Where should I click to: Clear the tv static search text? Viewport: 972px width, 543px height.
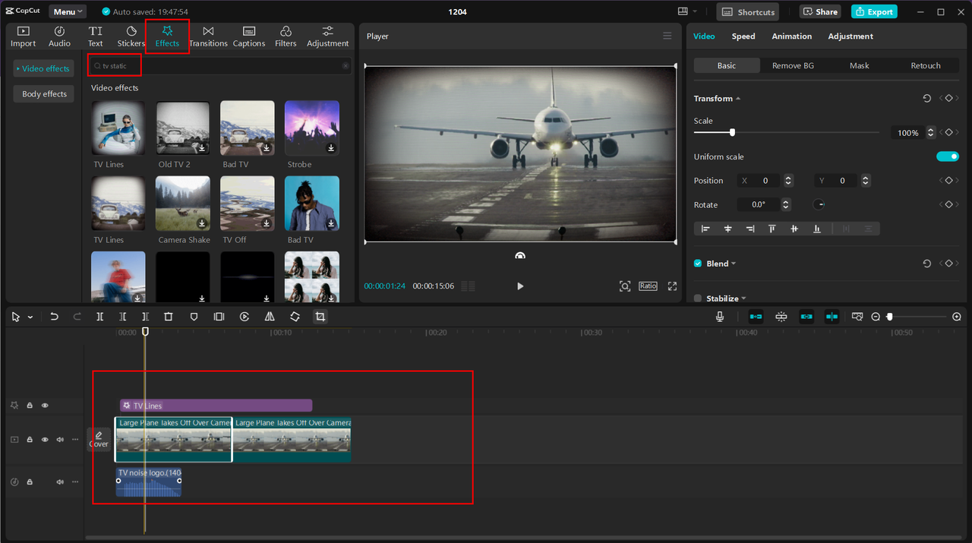(346, 66)
